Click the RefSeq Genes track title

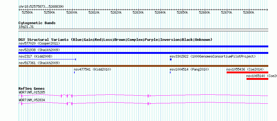tap(32, 89)
